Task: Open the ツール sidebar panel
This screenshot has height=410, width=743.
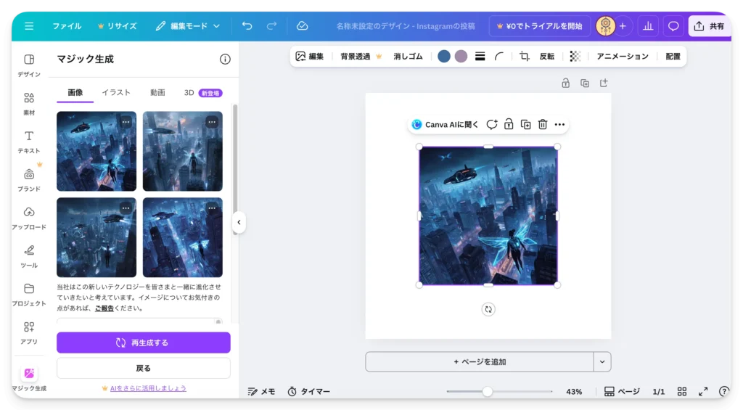Action: point(29,256)
